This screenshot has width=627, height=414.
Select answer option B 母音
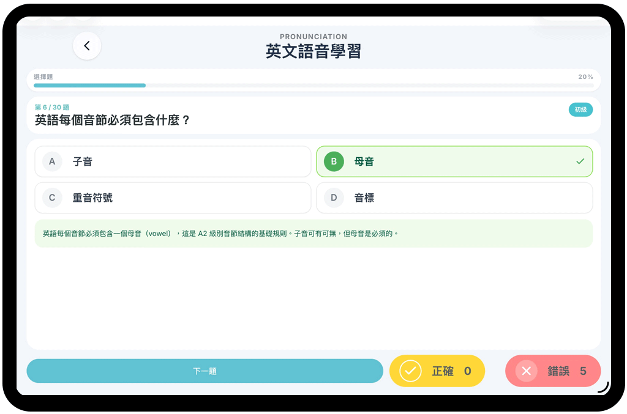(x=454, y=161)
